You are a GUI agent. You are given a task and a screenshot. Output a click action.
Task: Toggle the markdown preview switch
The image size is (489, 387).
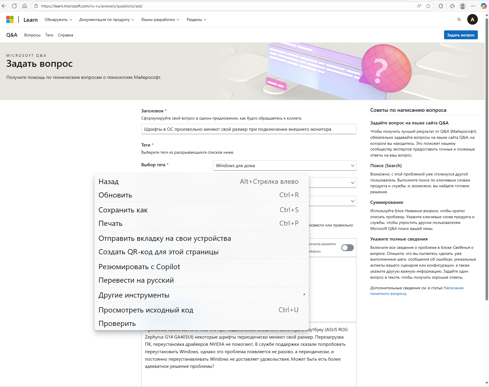click(x=348, y=248)
